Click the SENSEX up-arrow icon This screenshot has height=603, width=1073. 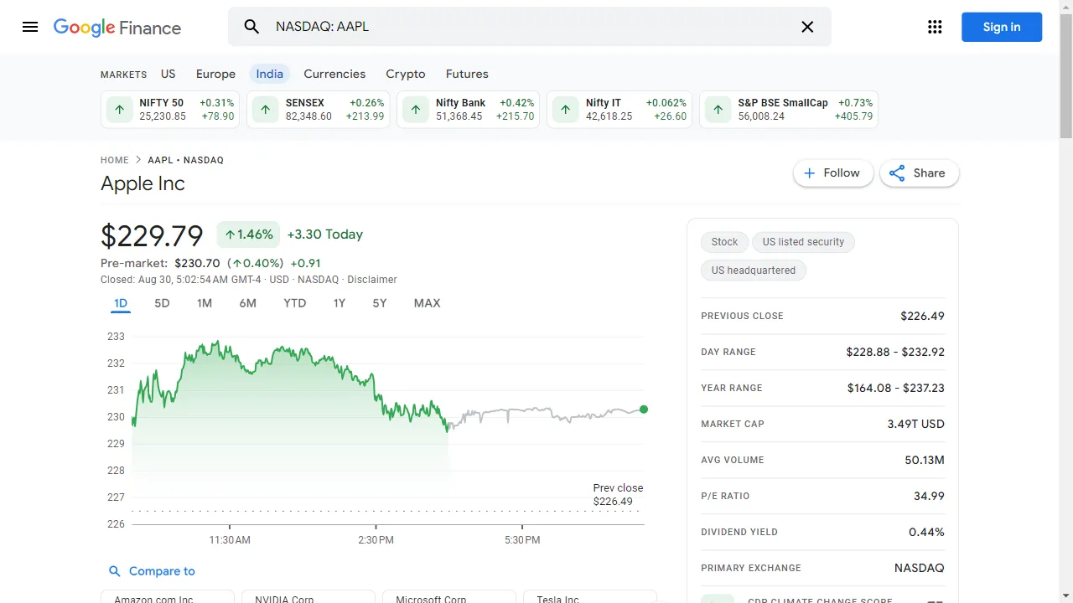coord(266,110)
